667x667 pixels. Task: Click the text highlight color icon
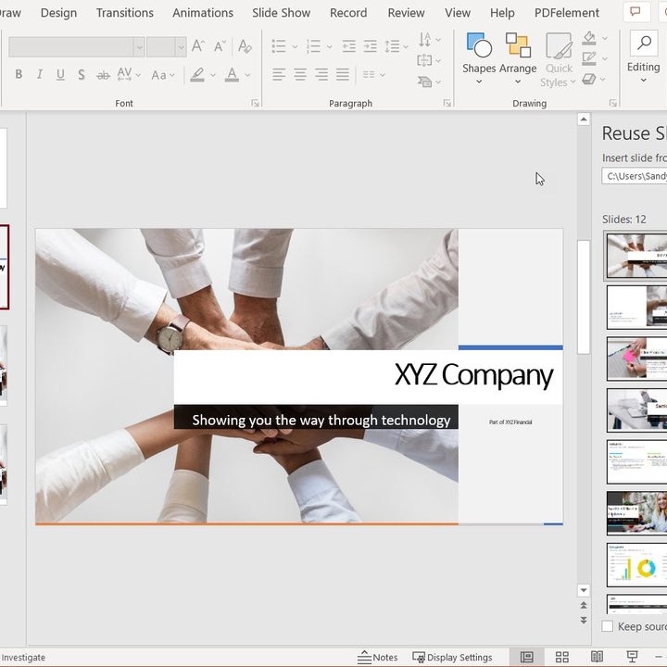[197, 75]
